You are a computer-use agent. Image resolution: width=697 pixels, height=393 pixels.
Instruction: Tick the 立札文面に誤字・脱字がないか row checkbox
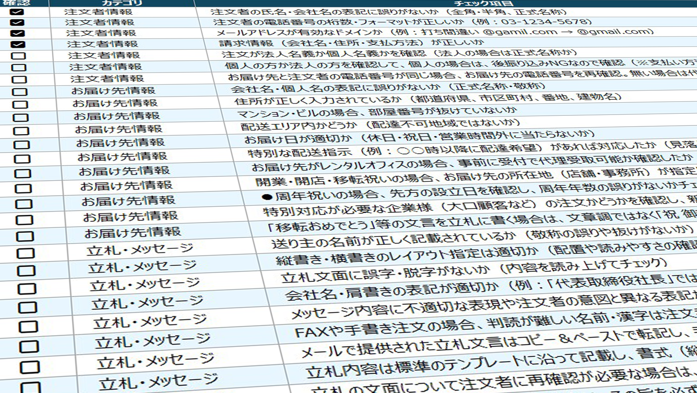click(x=27, y=289)
